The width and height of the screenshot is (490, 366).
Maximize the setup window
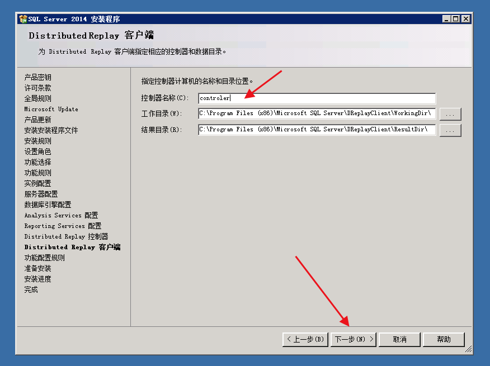(455, 19)
